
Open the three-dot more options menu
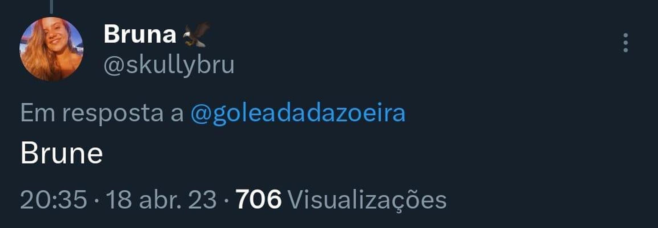tap(626, 43)
